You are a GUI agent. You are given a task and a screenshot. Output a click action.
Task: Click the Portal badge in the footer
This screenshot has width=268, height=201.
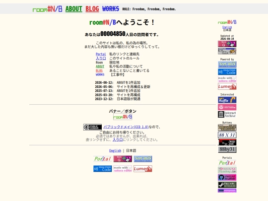click(x=103, y=159)
